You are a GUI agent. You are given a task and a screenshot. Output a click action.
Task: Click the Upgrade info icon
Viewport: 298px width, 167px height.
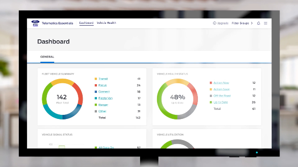(214, 23)
